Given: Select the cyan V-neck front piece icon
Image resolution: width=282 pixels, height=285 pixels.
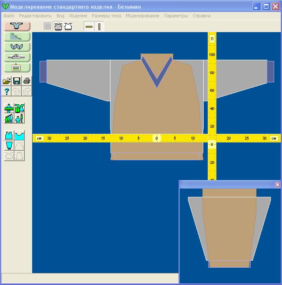Looking at the screenshot, I should tap(9, 135).
